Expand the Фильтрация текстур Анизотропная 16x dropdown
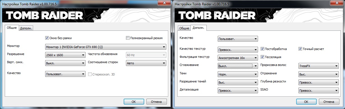 point(238,58)
